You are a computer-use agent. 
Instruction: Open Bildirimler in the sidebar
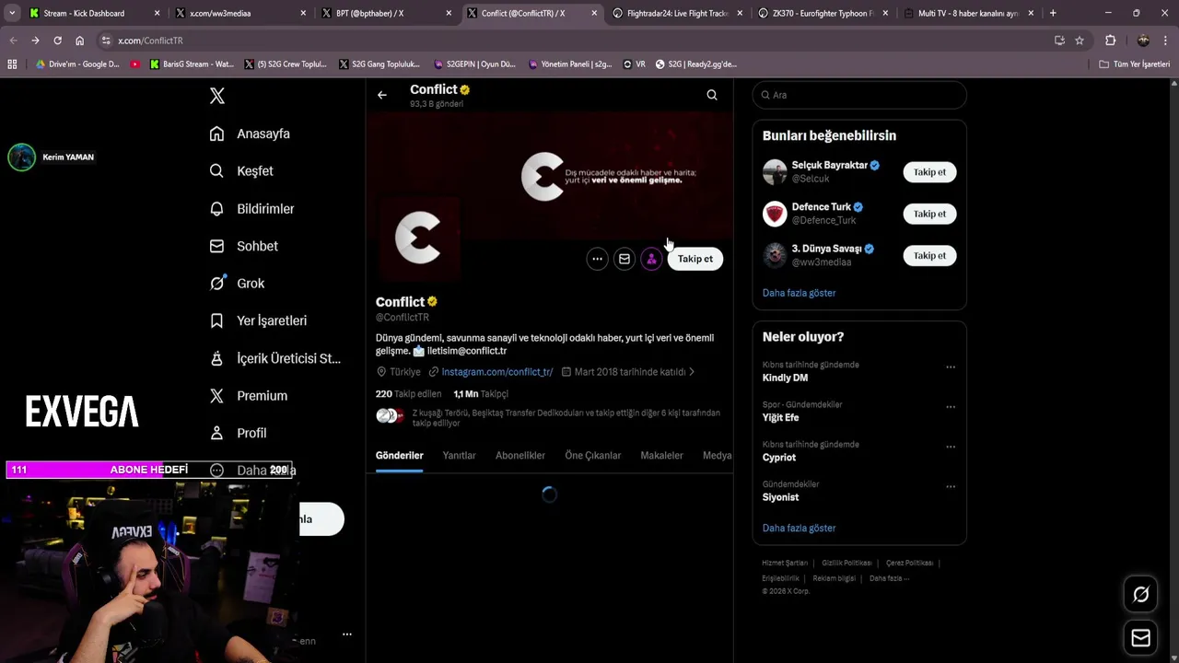tap(252, 209)
